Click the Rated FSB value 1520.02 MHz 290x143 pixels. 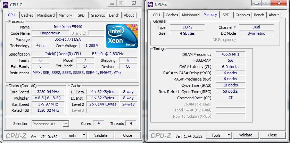[48, 110]
